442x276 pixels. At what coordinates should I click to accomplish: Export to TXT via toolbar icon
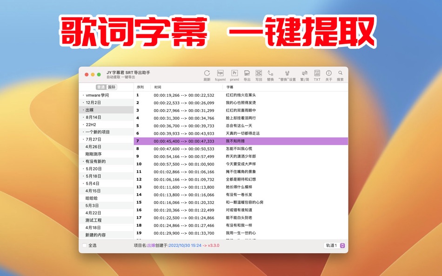(x=317, y=73)
